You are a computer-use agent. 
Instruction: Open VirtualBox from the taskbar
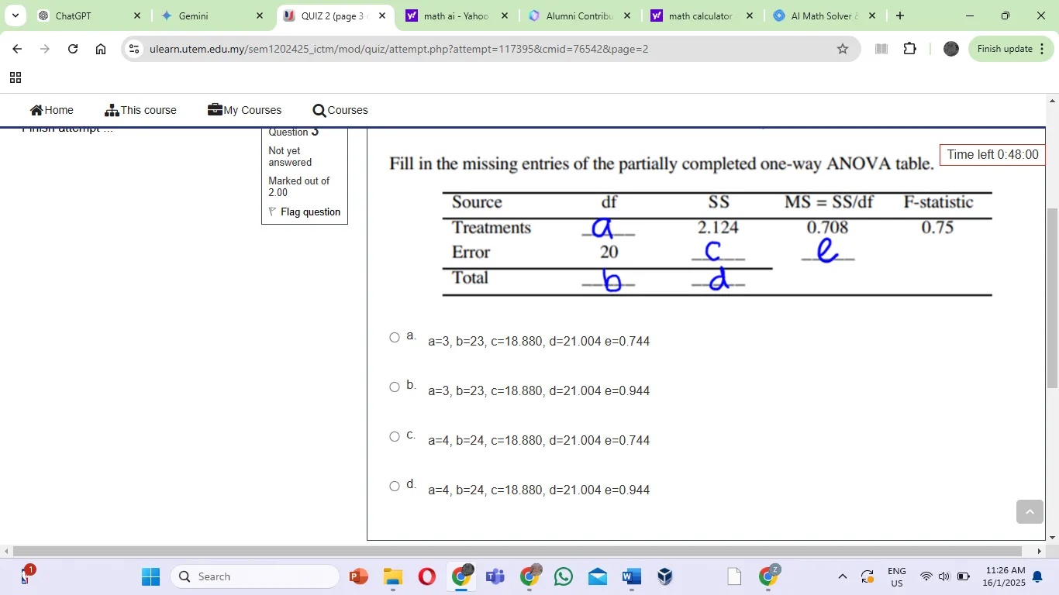pos(663,577)
